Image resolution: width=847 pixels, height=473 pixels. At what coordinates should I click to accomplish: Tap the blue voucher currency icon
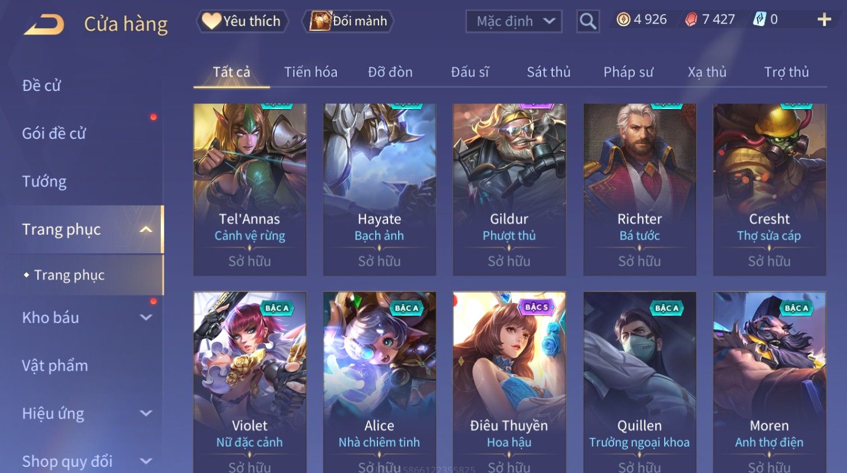click(x=759, y=20)
